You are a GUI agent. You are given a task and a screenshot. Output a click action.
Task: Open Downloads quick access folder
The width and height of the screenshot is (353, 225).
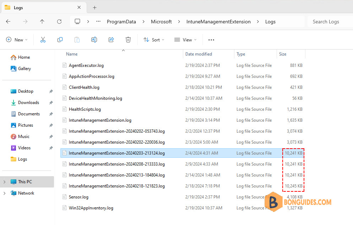[25, 103]
